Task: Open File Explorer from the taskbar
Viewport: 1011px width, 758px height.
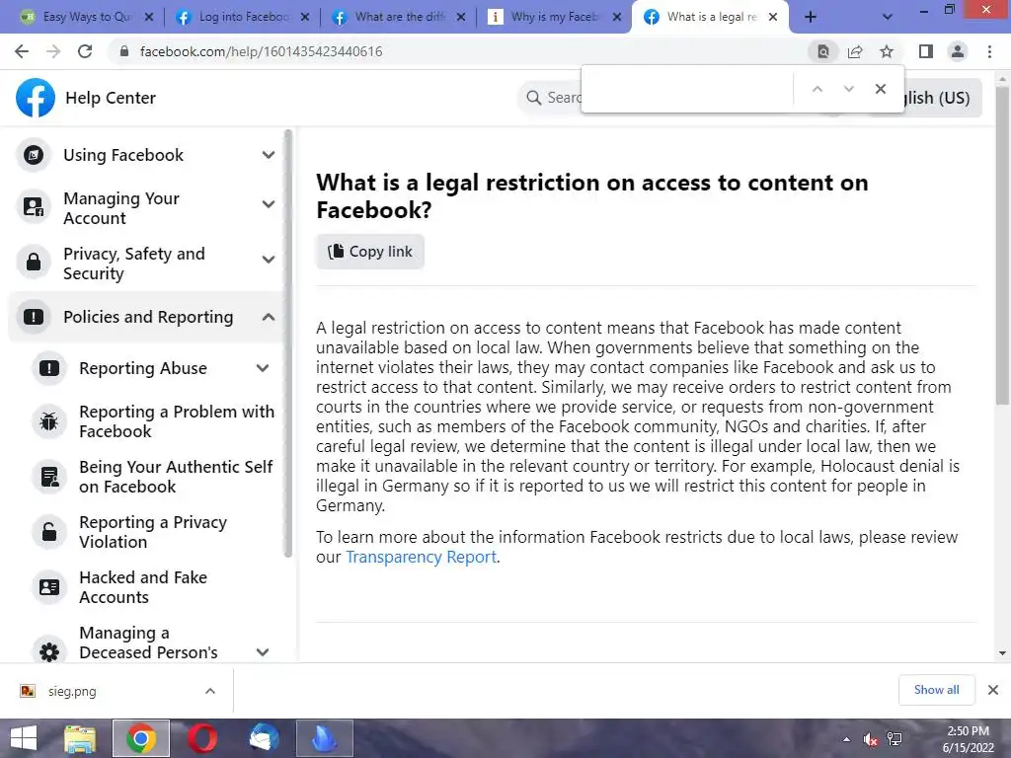Action: tap(81, 738)
